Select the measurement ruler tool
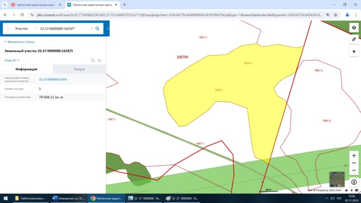Screen dimensions: 361x203 354,39
